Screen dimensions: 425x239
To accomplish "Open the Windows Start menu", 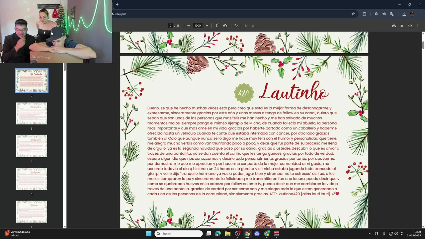I will point(149,234).
